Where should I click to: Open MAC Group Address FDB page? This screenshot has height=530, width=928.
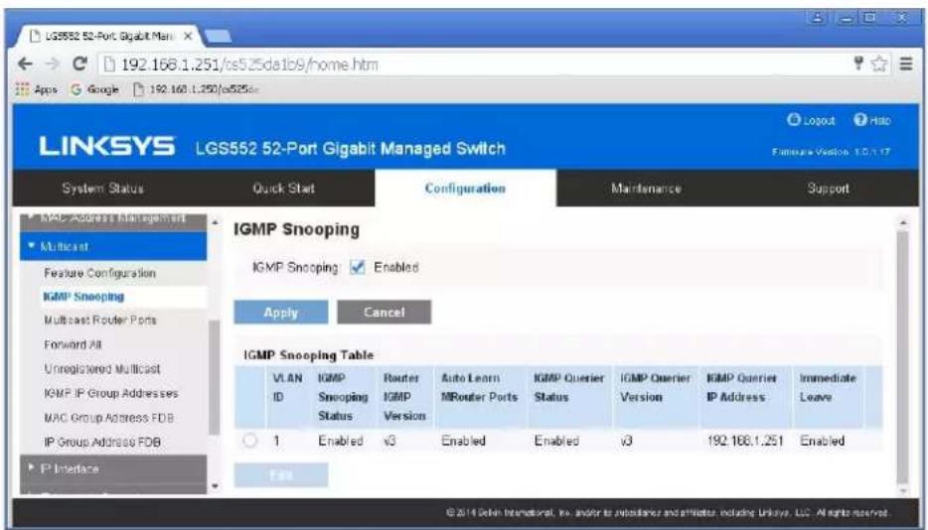(108, 418)
